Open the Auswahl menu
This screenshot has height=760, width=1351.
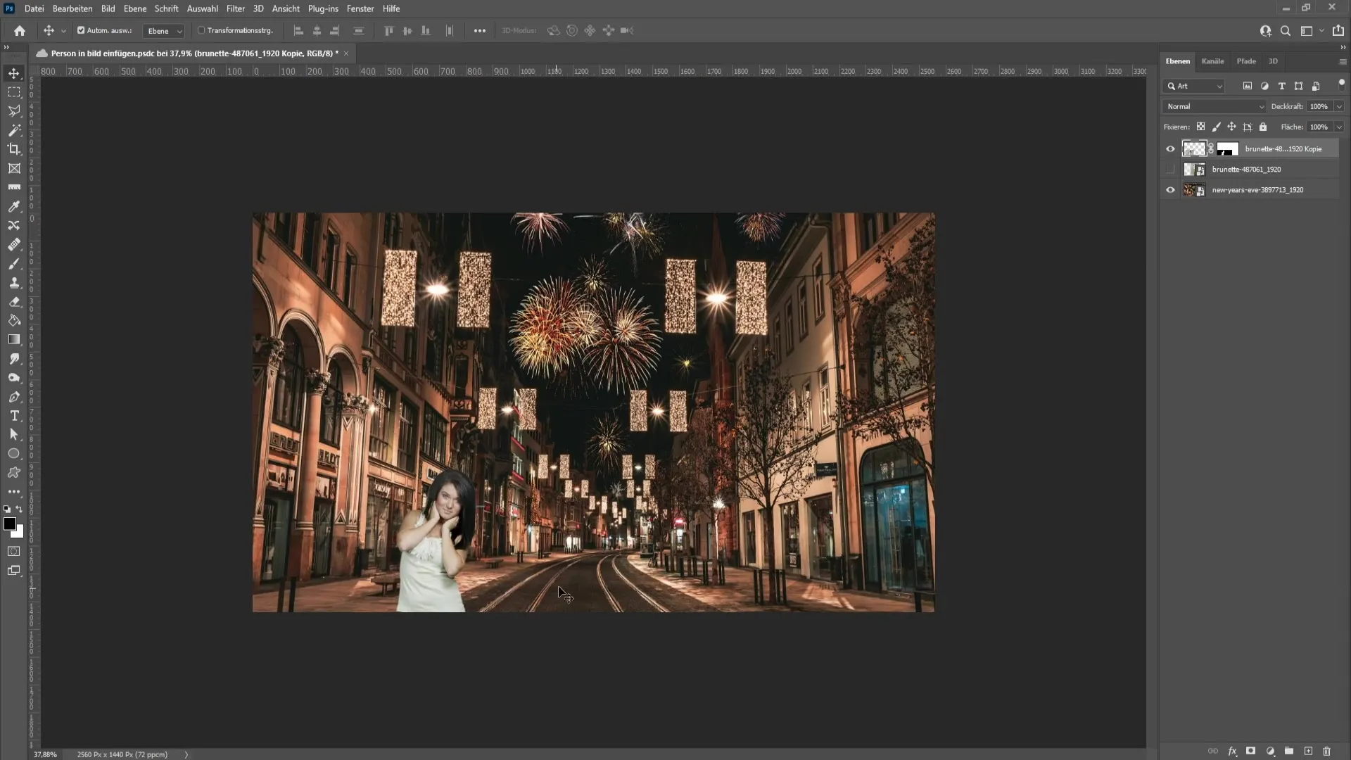coord(202,8)
